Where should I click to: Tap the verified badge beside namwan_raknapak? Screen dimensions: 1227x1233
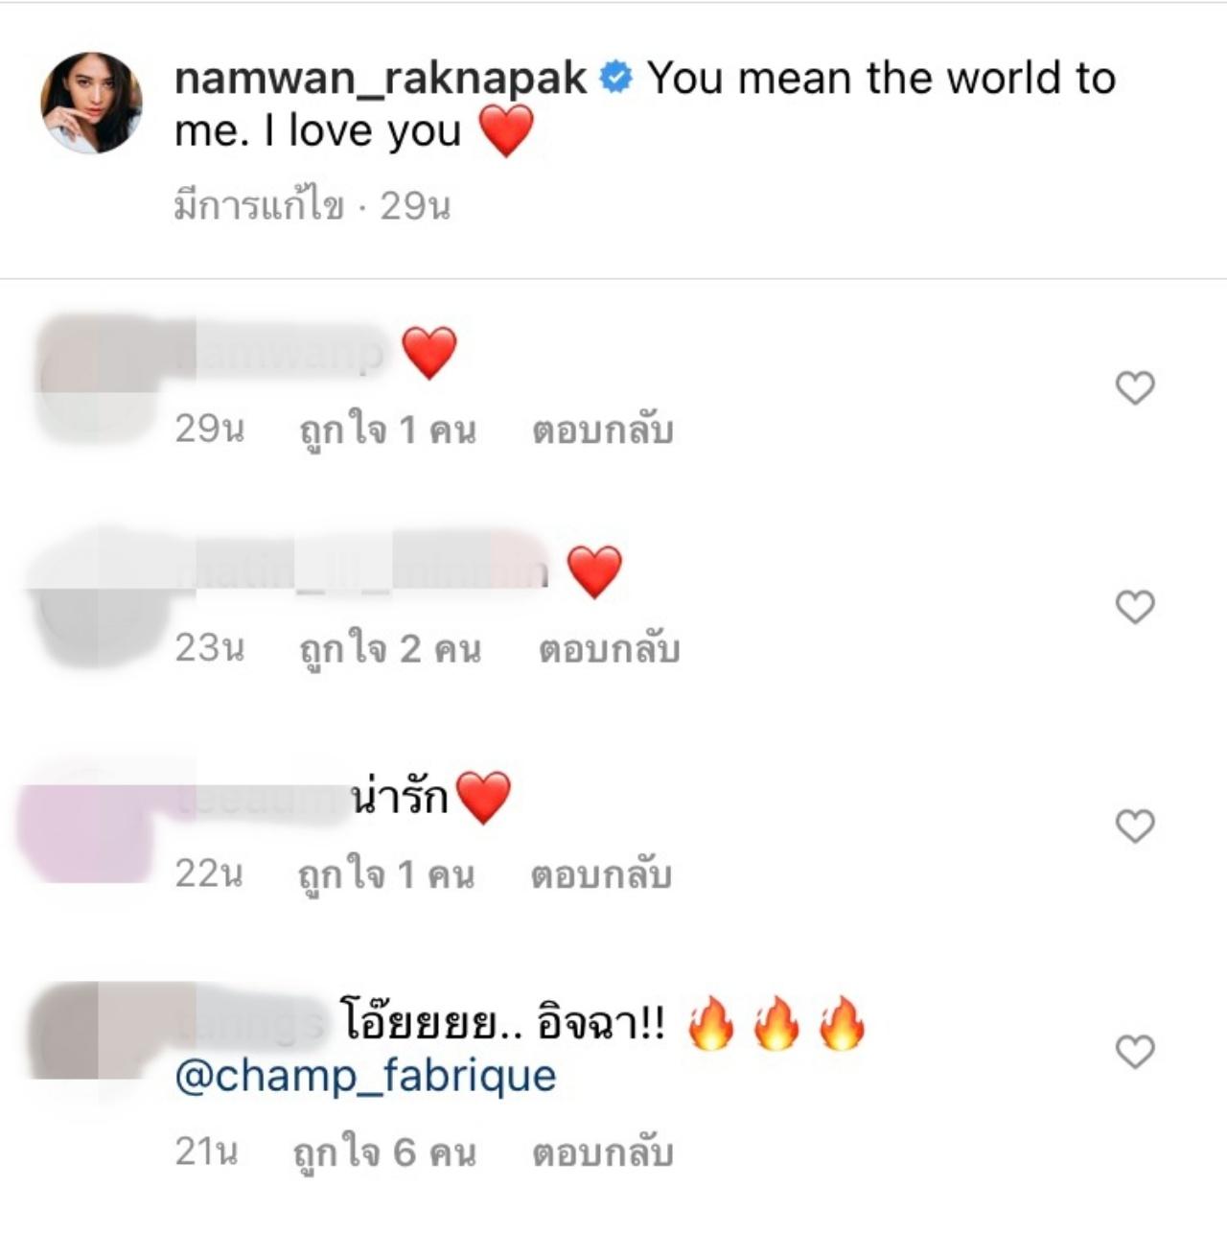[616, 78]
